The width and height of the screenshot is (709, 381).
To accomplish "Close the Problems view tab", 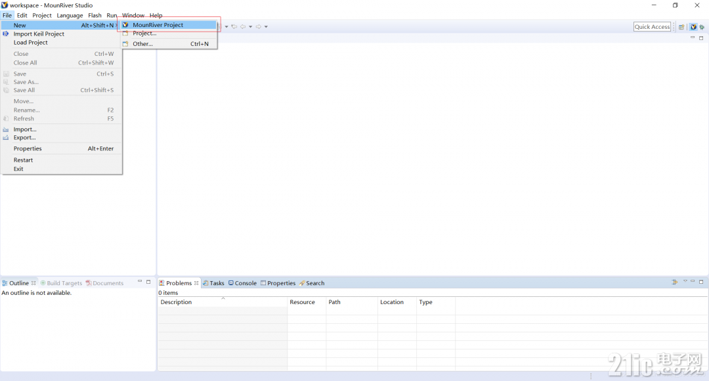I will pyautogui.click(x=196, y=283).
